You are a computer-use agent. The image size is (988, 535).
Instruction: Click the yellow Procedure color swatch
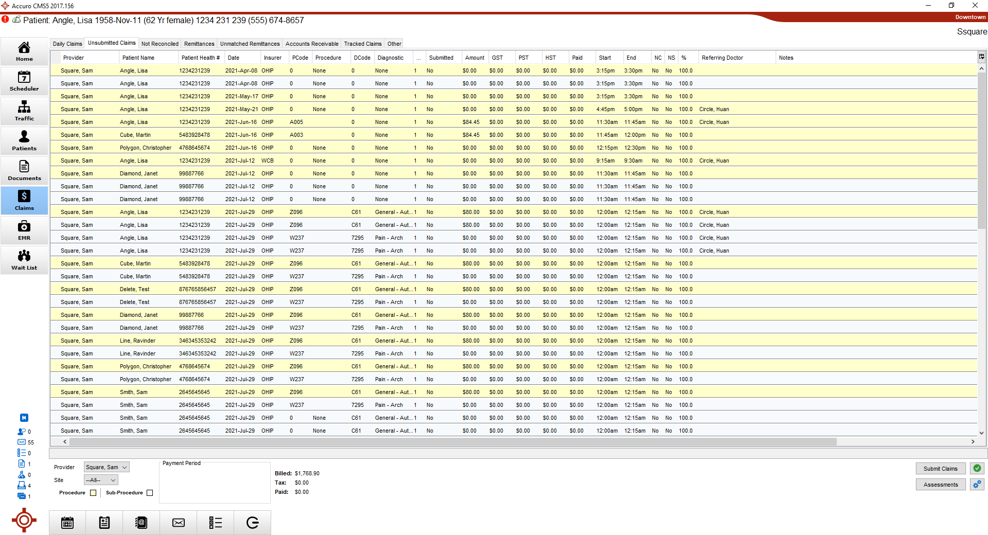tap(93, 493)
